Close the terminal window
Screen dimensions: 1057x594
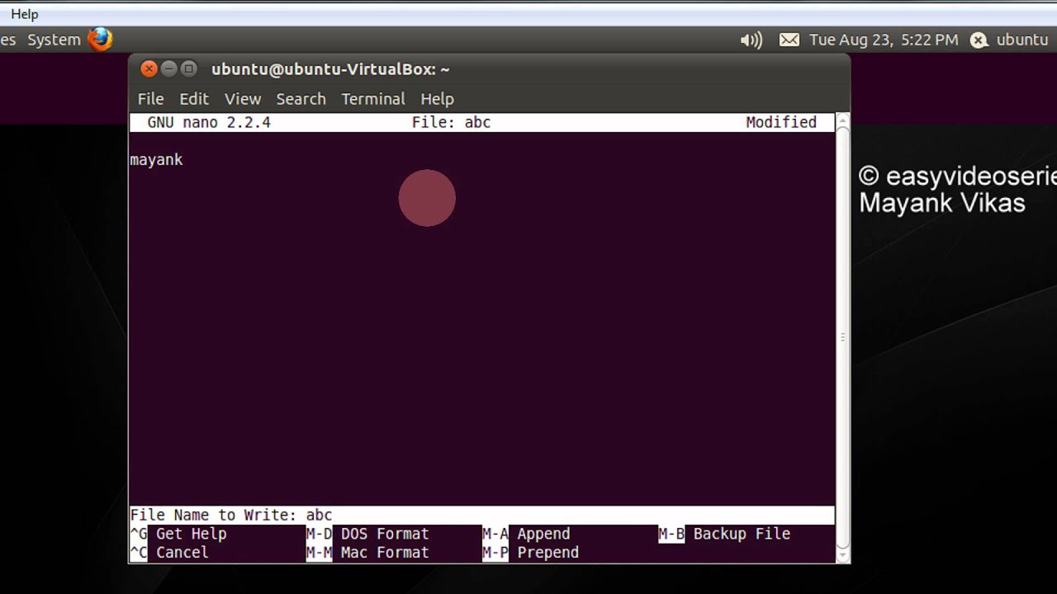click(x=149, y=69)
